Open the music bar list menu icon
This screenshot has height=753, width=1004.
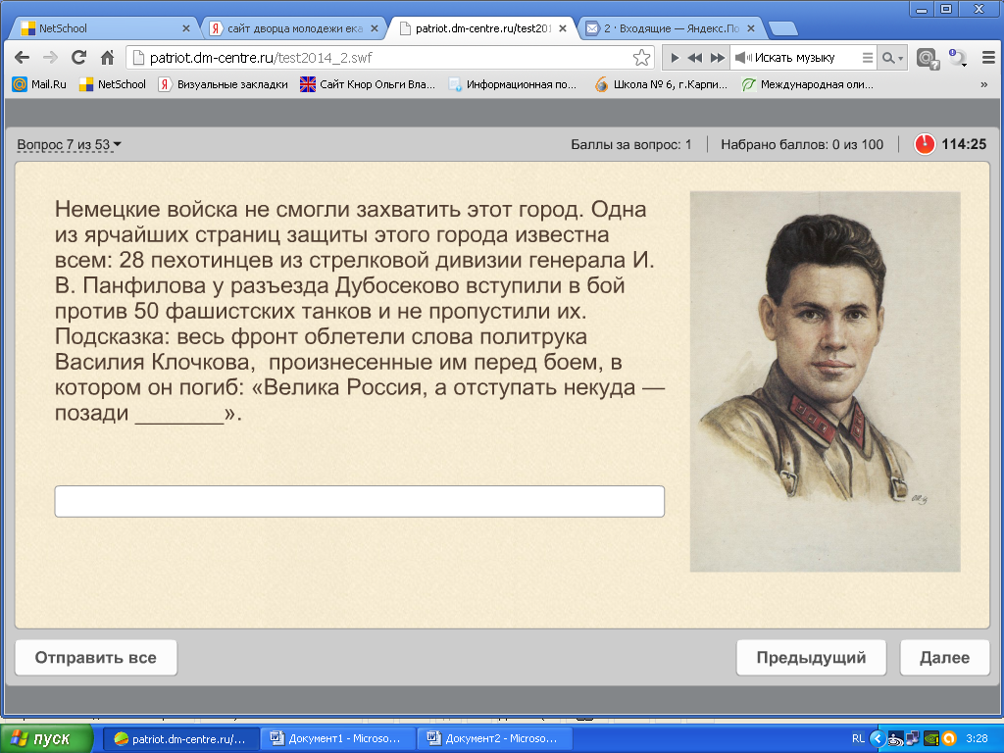(x=867, y=58)
